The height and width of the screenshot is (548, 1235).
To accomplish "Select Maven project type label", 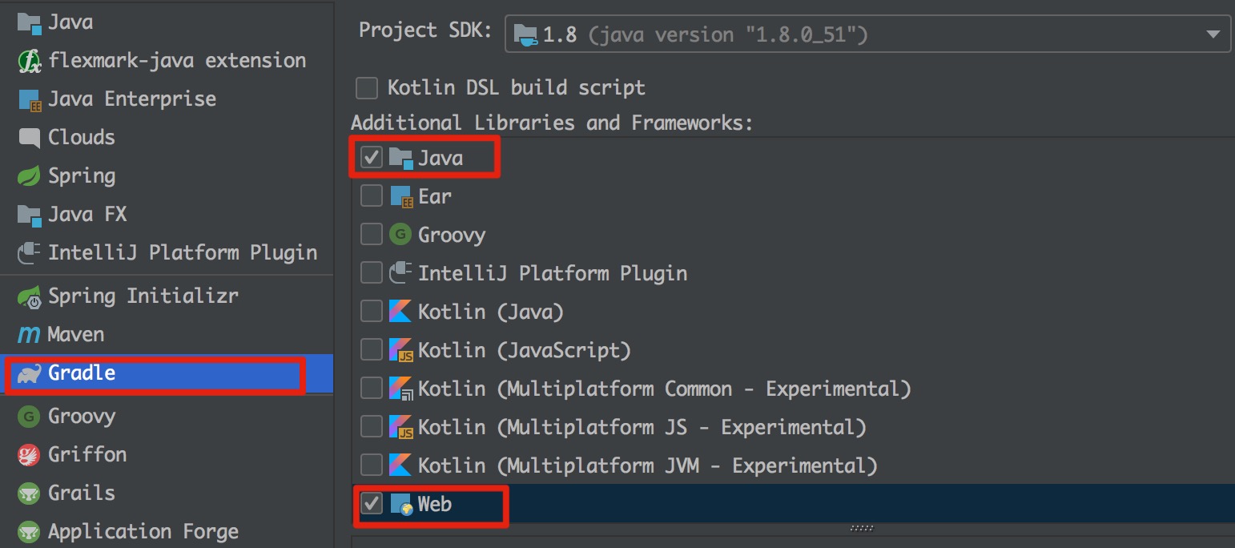I will coord(76,335).
